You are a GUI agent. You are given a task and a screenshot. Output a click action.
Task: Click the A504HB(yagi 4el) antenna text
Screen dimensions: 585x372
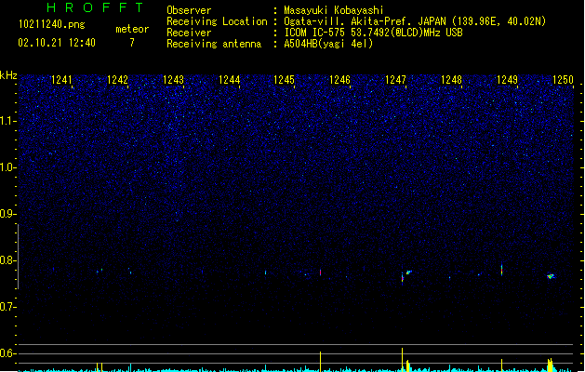(328, 44)
